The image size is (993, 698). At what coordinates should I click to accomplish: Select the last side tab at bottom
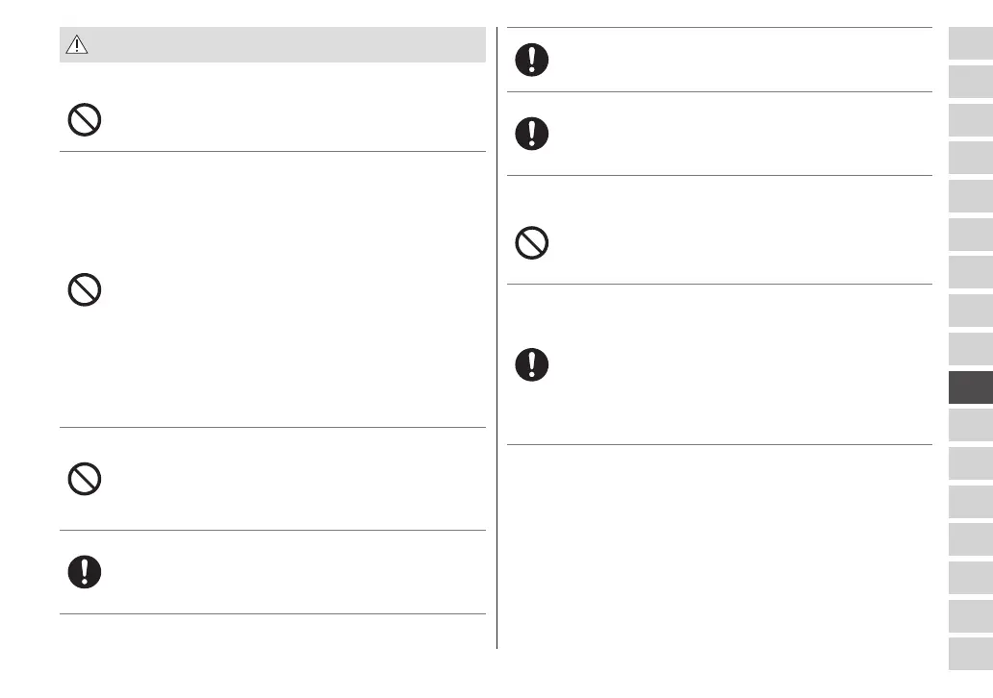970,654
